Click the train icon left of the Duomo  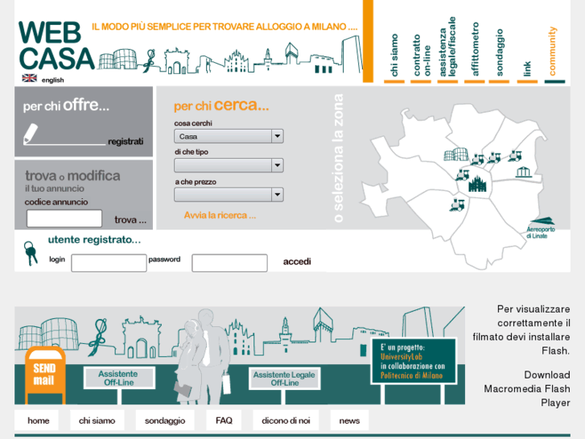coord(462,175)
